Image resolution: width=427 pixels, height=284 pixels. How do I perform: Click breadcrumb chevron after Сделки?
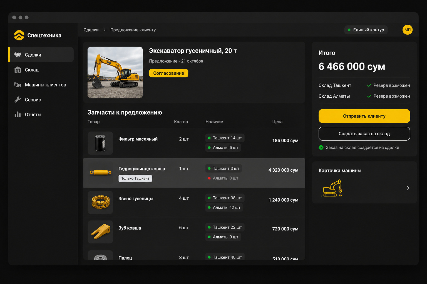tap(105, 30)
